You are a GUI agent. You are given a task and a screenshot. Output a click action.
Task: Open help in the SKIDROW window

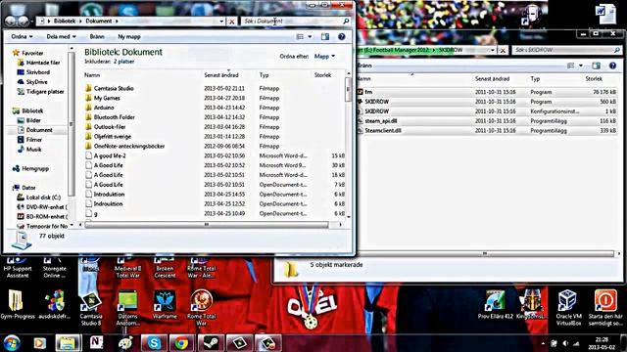click(612, 66)
